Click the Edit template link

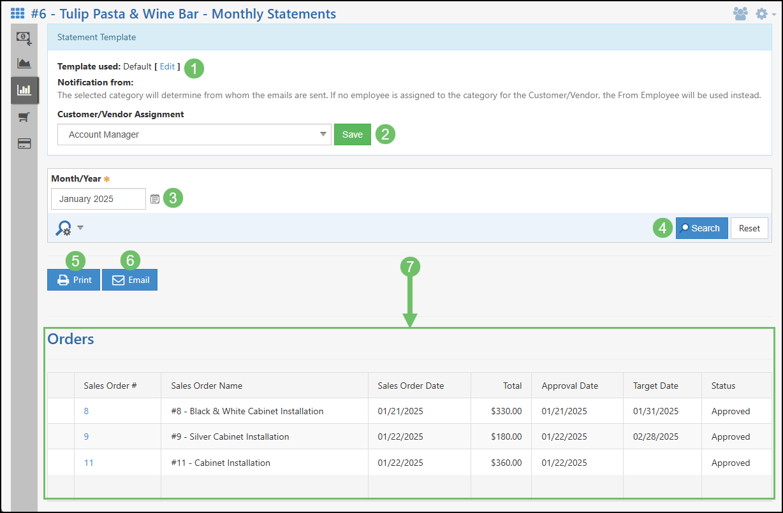coord(167,66)
